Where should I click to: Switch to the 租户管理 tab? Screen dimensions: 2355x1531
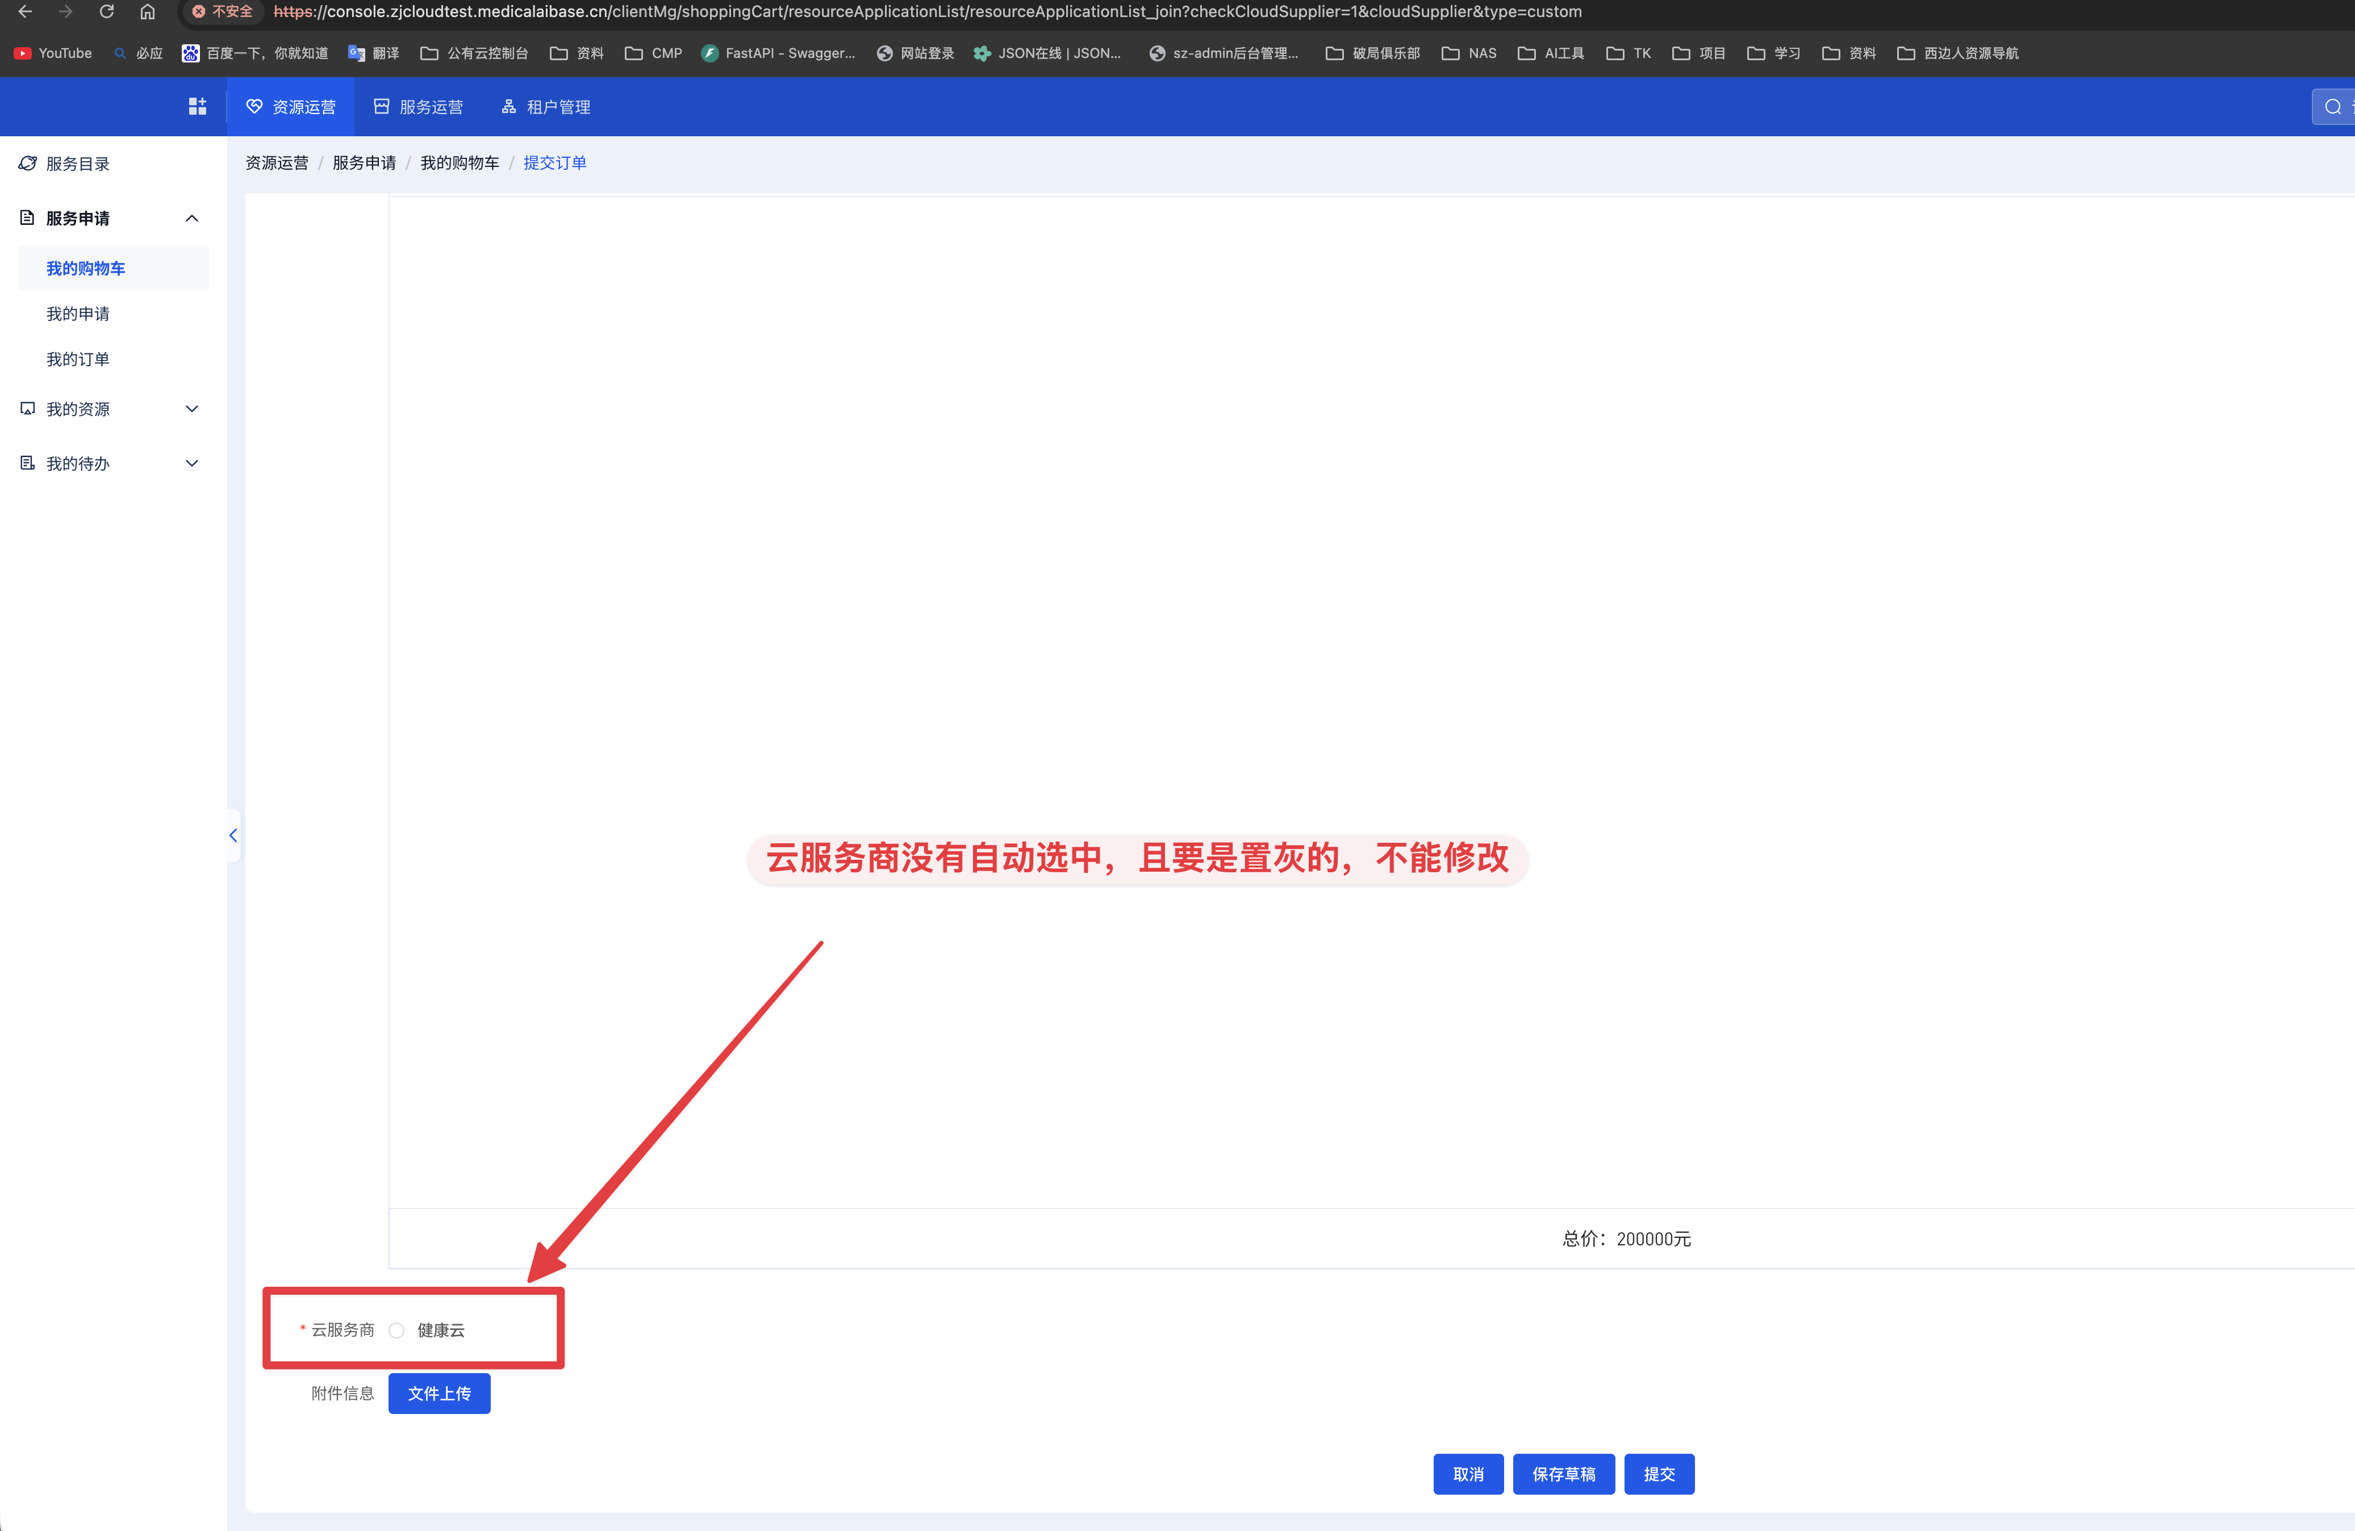tap(546, 107)
